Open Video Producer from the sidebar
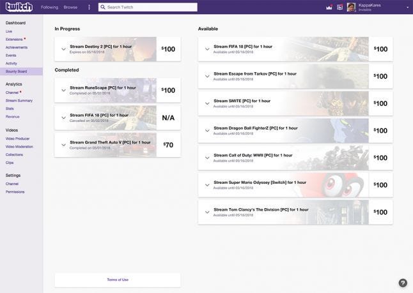The width and height of the screenshot is (413, 293). coord(17,139)
